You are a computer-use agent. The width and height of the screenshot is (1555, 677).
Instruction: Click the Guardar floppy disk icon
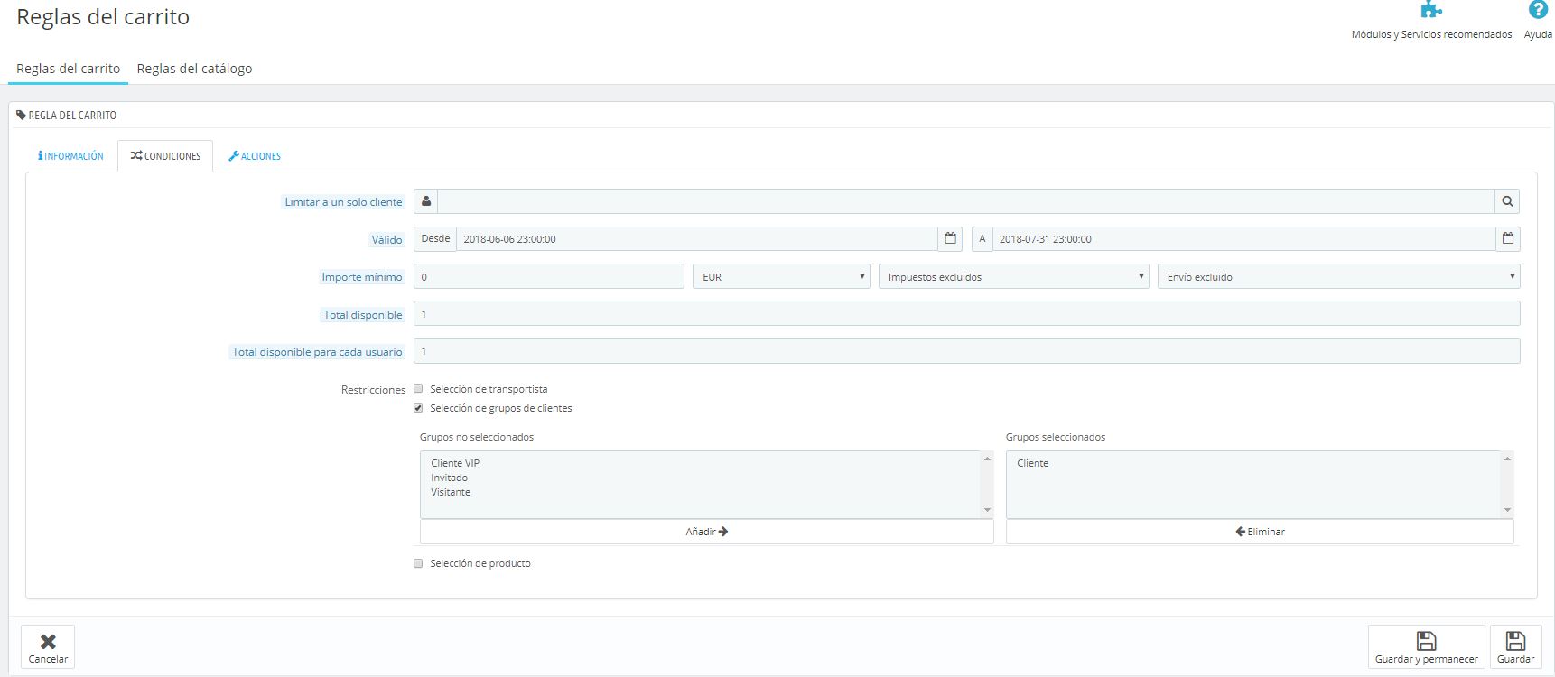click(x=1516, y=641)
